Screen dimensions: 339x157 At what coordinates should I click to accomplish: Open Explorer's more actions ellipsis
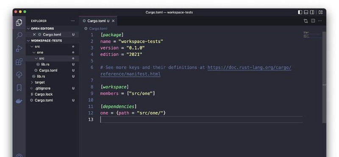tap(72, 21)
